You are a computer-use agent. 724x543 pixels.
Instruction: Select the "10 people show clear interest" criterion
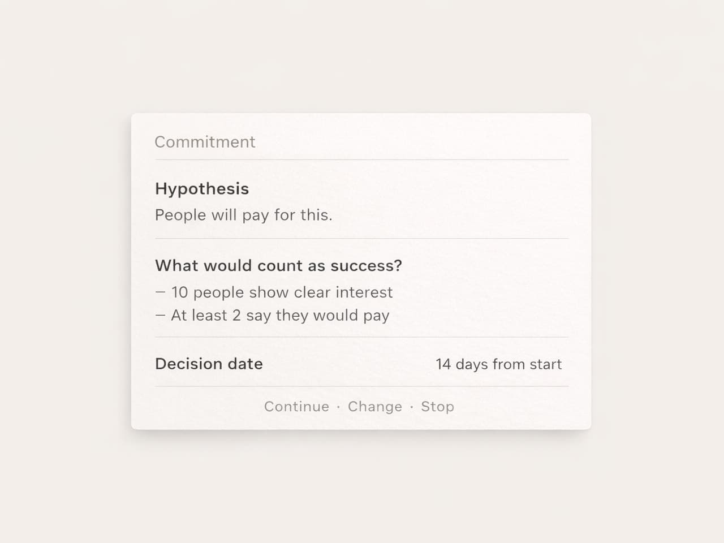tap(282, 292)
